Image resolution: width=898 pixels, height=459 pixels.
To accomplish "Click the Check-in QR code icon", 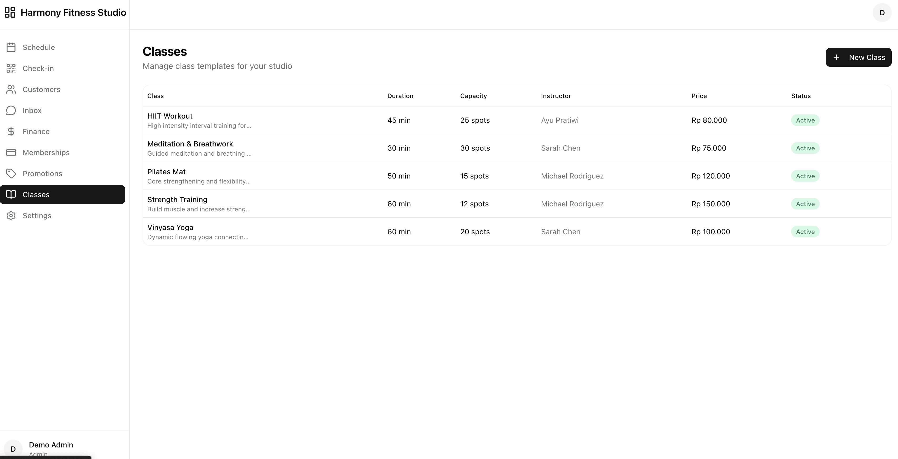I will point(11,68).
